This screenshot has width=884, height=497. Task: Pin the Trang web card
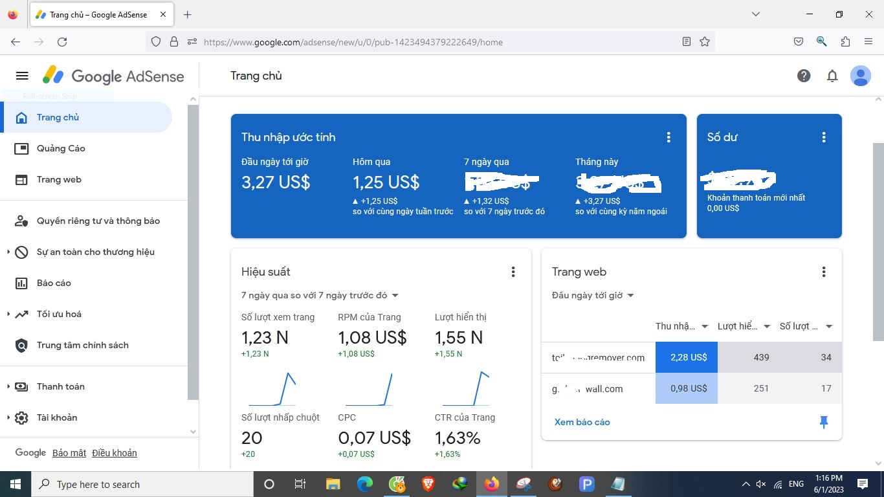coord(824,423)
